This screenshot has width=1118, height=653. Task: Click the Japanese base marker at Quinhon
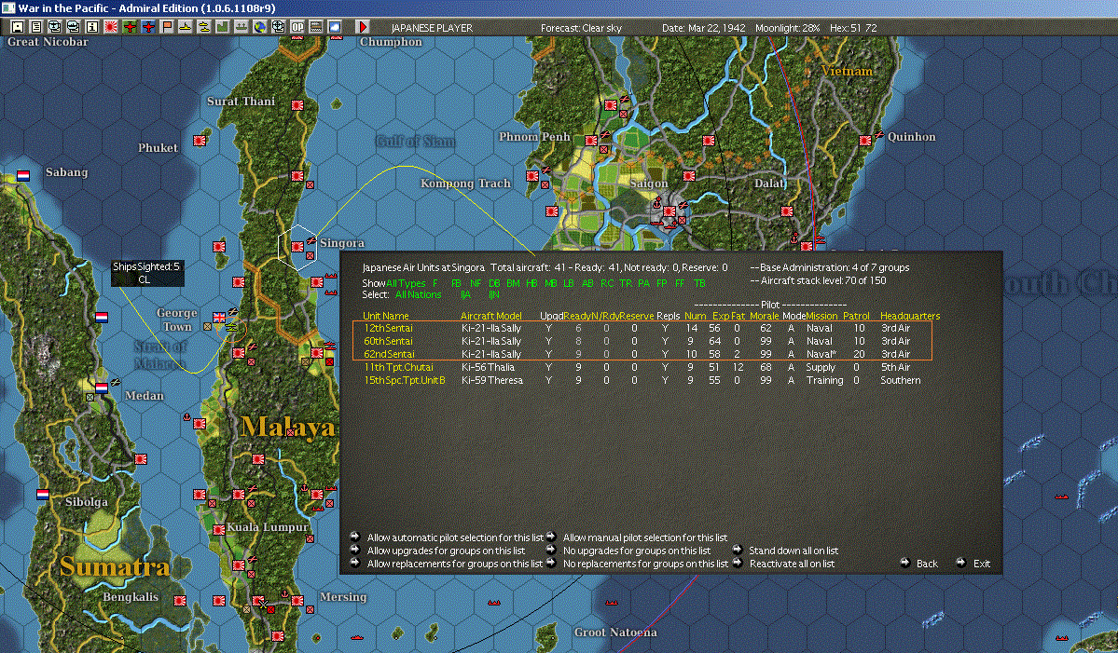click(865, 141)
